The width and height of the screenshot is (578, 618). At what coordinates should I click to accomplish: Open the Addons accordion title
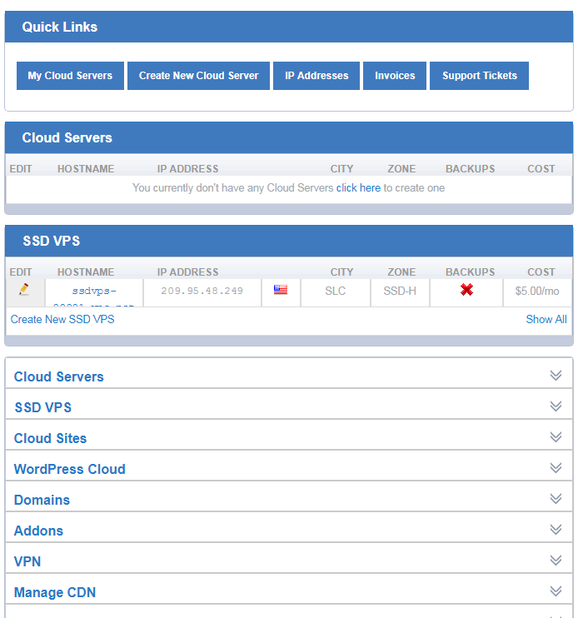[38, 531]
